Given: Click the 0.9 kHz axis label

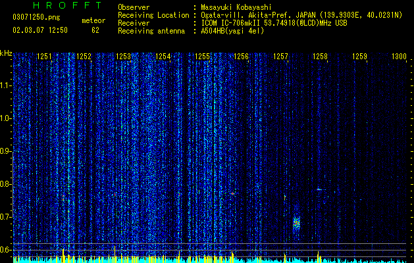Looking at the screenshot, I should pyautogui.click(x=6, y=151).
